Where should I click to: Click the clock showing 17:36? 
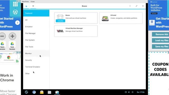(x=140, y=92)
